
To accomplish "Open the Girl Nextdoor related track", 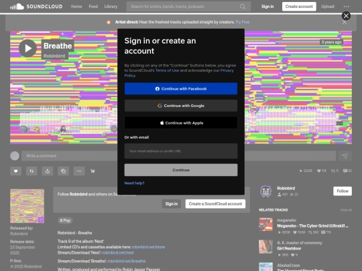I will (289, 248).
